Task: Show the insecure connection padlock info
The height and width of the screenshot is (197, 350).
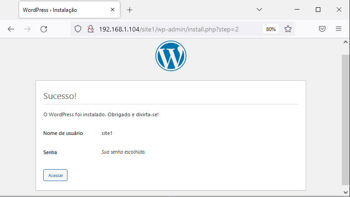Action: point(91,29)
